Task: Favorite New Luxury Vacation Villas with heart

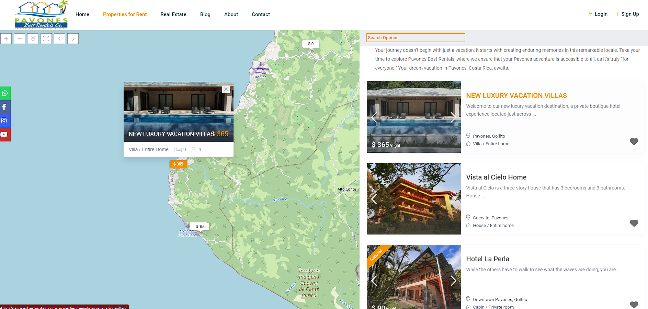Action: pos(634,141)
